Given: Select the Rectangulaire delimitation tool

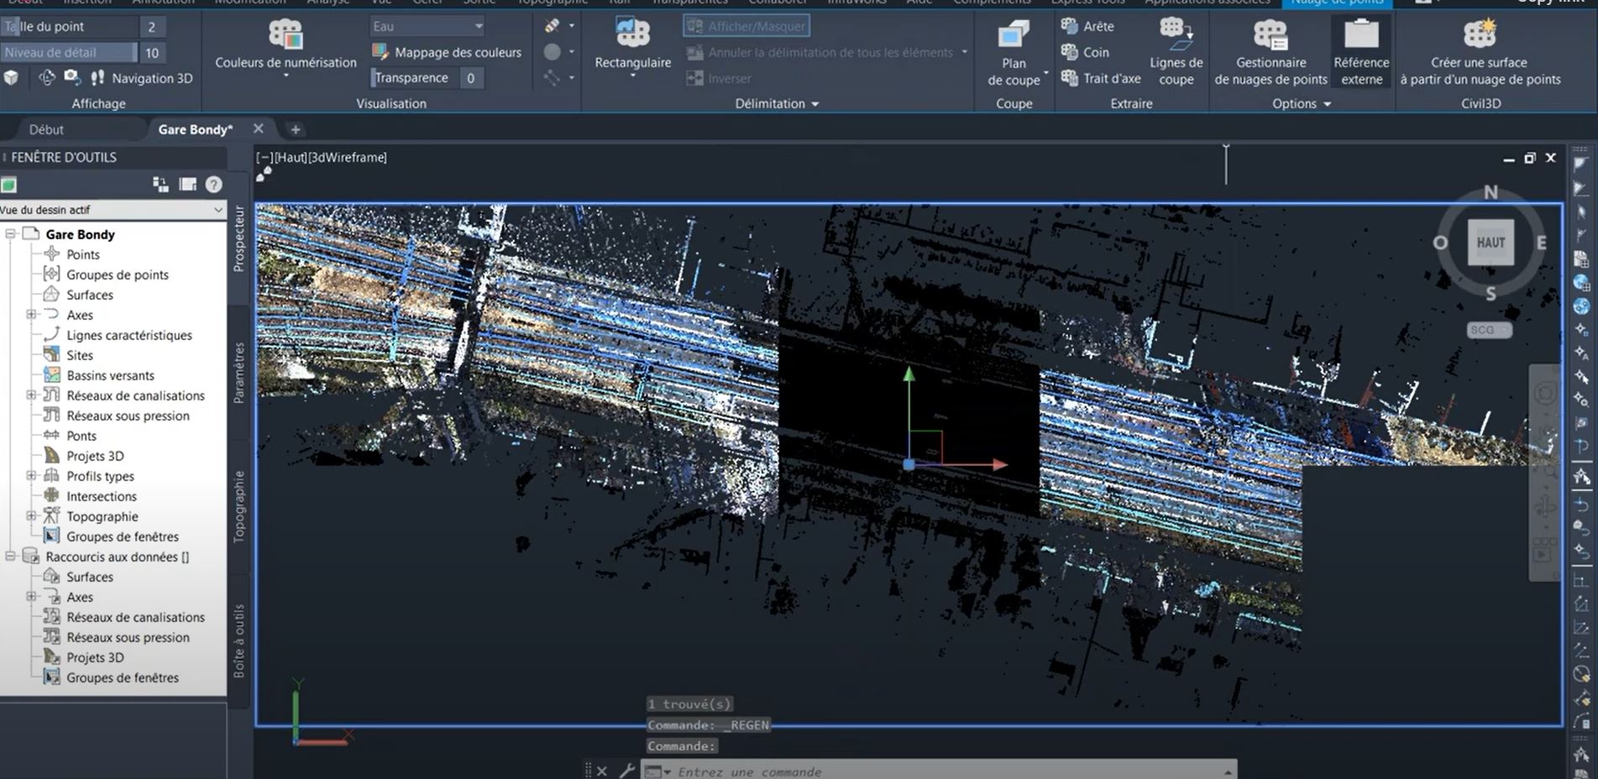Looking at the screenshot, I should click(632, 46).
